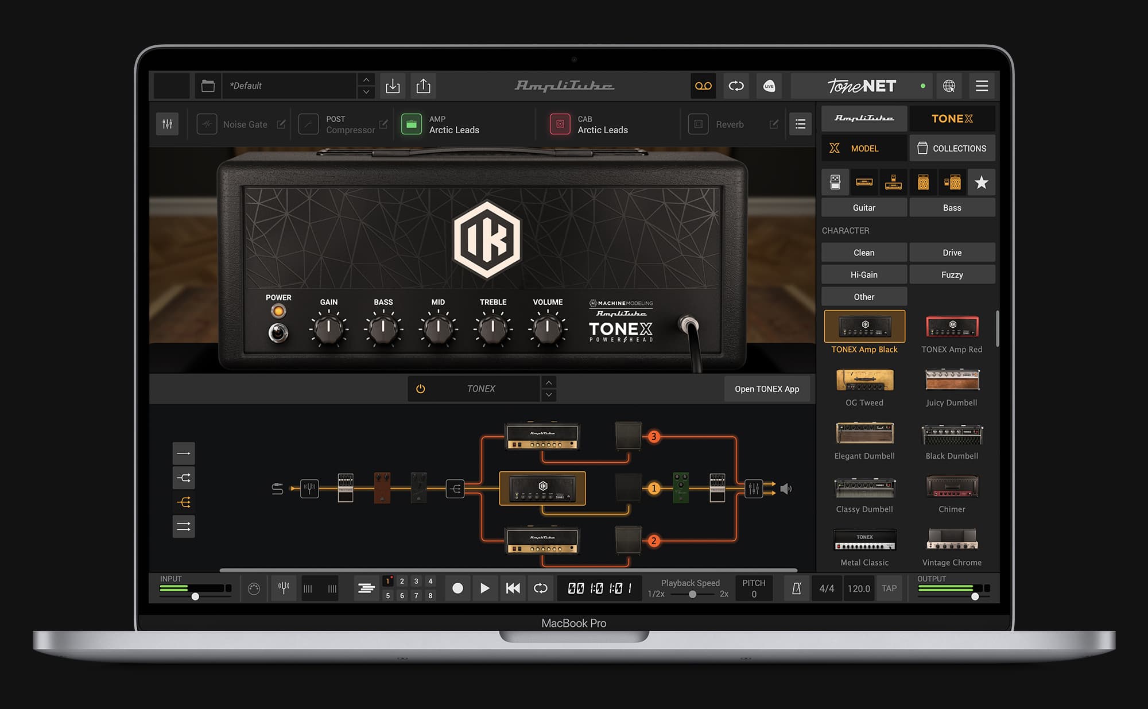Viewport: 1148px width, 709px height.
Task: Filter models by Hi-Gain character
Action: (x=863, y=274)
